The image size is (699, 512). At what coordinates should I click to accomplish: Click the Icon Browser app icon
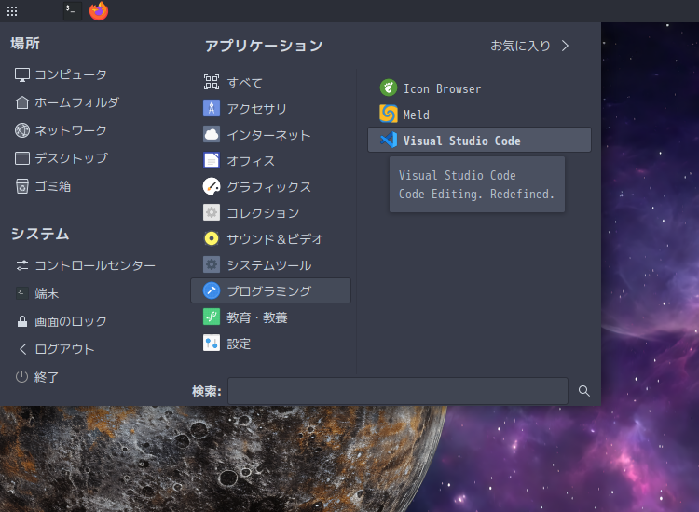[x=389, y=88]
